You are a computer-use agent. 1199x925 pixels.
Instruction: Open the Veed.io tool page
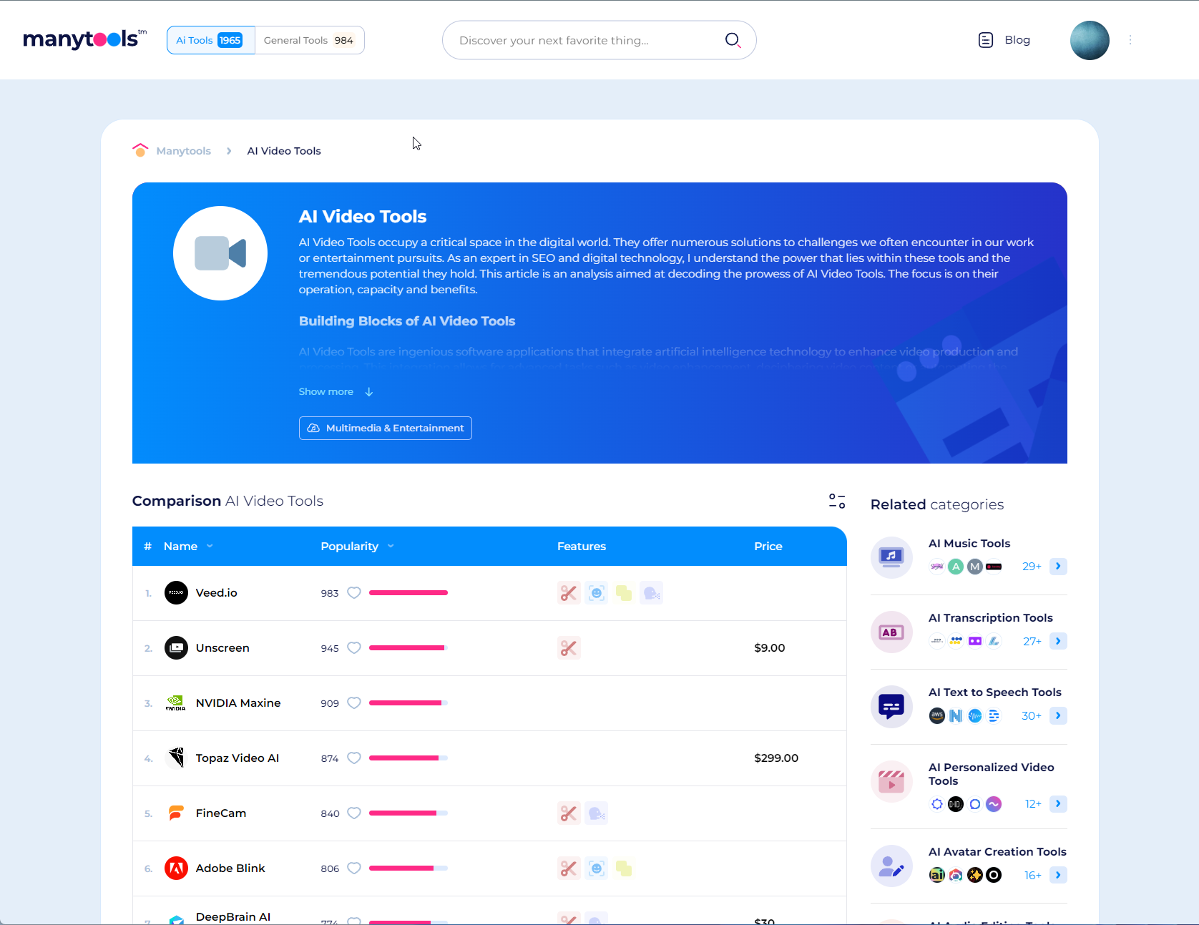[217, 593]
